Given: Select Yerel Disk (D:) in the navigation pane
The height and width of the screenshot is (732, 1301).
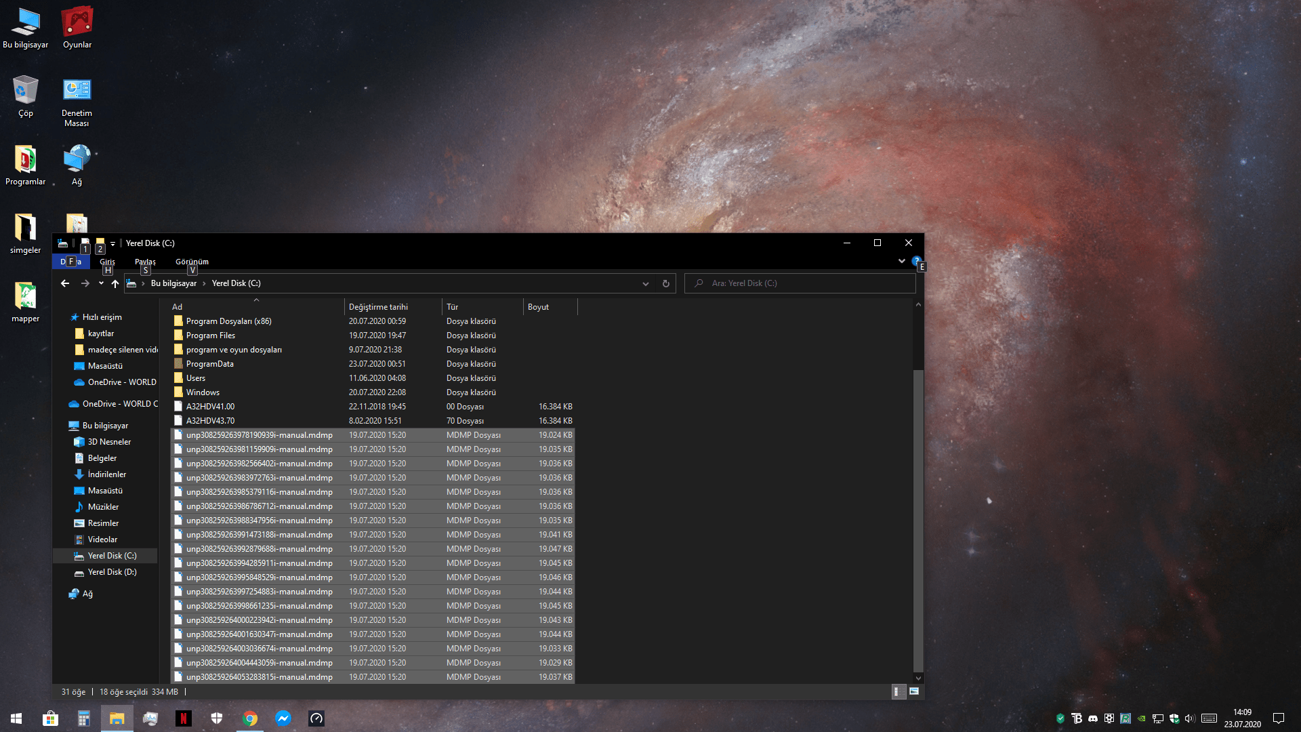Looking at the screenshot, I should click(112, 572).
